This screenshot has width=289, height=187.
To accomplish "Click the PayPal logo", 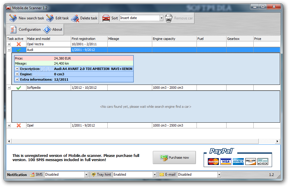I will (222, 151).
